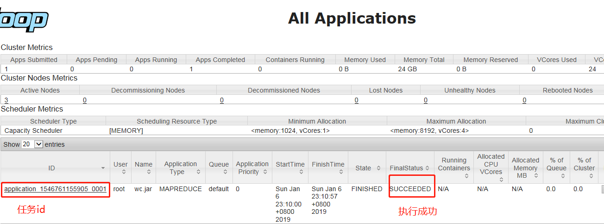The width and height of the screenshot is (604, 224).
Task: Select the SUCCEEDED final status cell
Action: click(x=410, y=189)
